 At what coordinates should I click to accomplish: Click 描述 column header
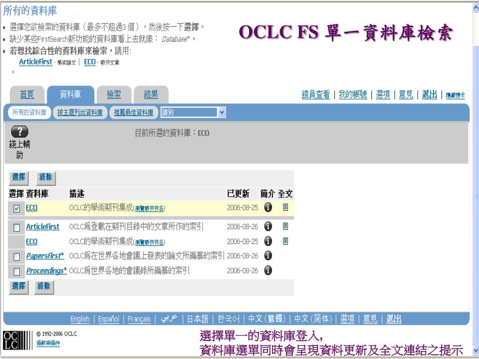(77, 194)
